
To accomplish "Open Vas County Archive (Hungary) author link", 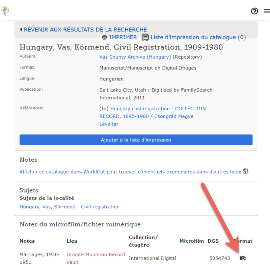I will (x=135, y=57).
